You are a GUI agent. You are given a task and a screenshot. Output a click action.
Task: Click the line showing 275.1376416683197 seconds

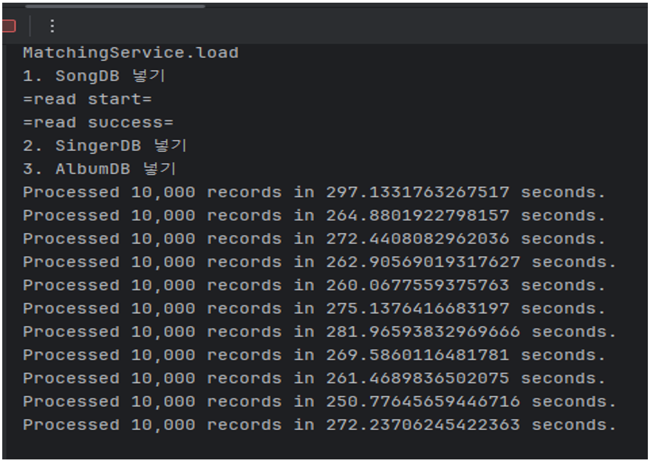tap(314, 309)
